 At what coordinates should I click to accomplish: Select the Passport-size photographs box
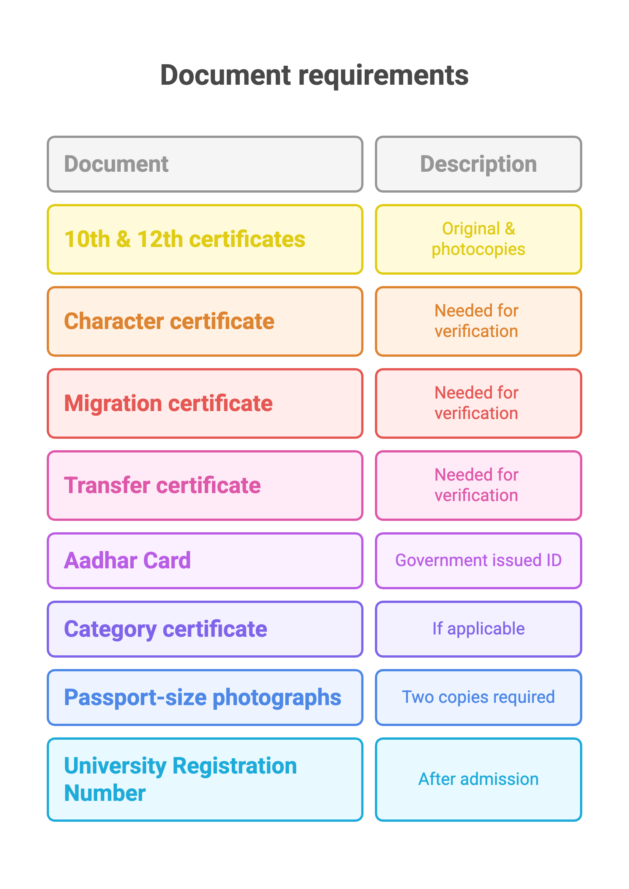click(205, 697)
